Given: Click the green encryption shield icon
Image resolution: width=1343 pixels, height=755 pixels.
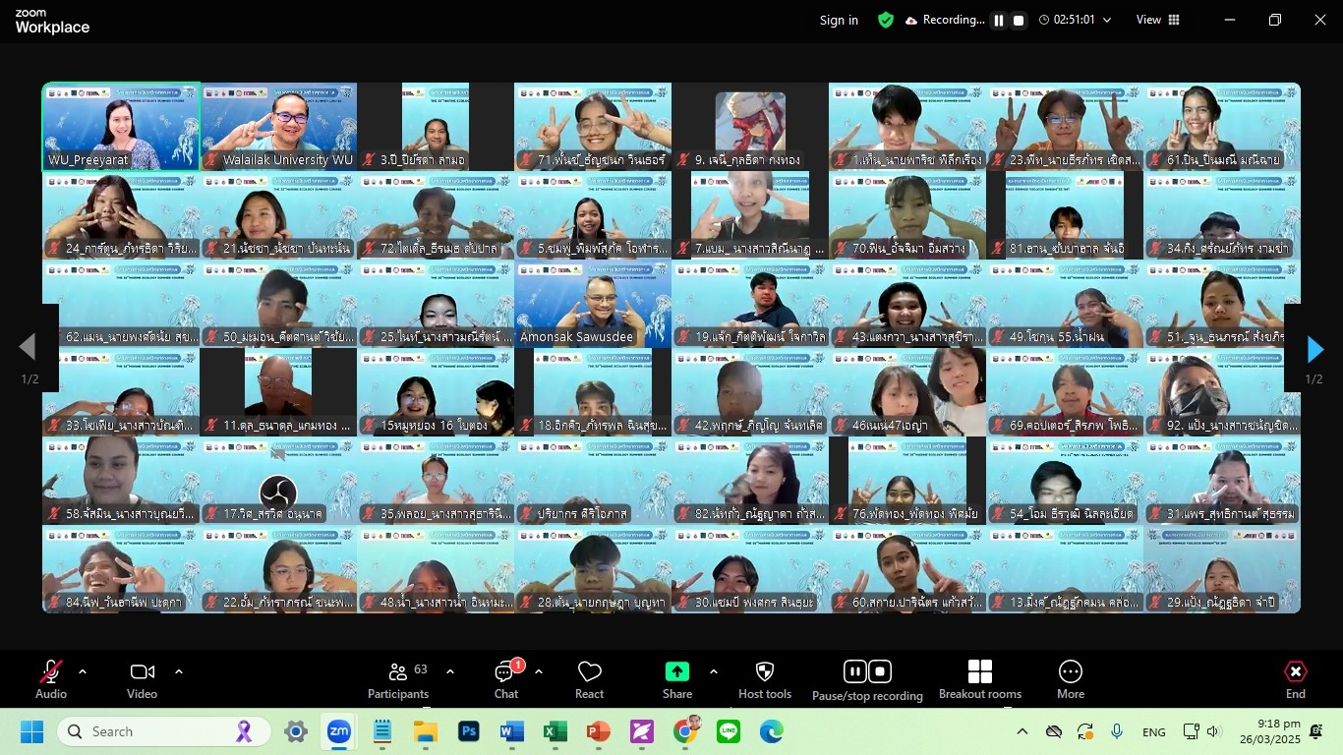Looking at the screenshot, I should pyautogui.click(x=886, y=20).
